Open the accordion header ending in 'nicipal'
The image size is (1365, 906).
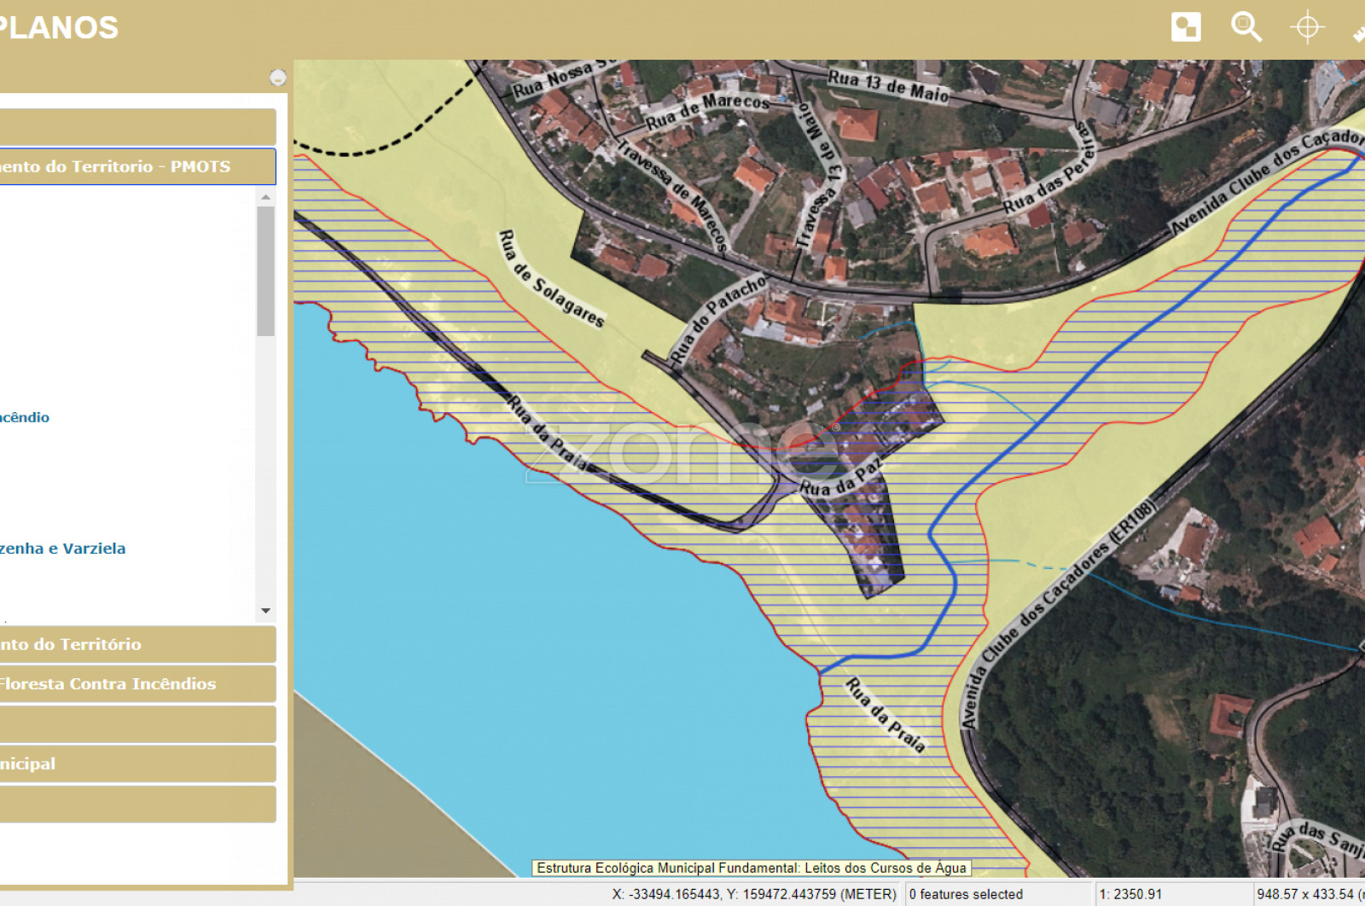(x=136, y=764)
